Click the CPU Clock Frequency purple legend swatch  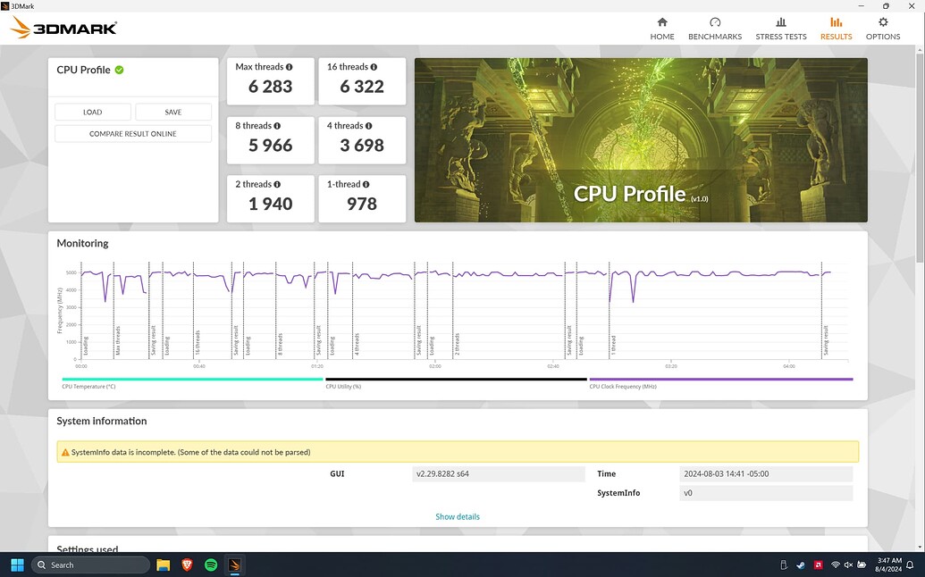click(x=626, y=379)
